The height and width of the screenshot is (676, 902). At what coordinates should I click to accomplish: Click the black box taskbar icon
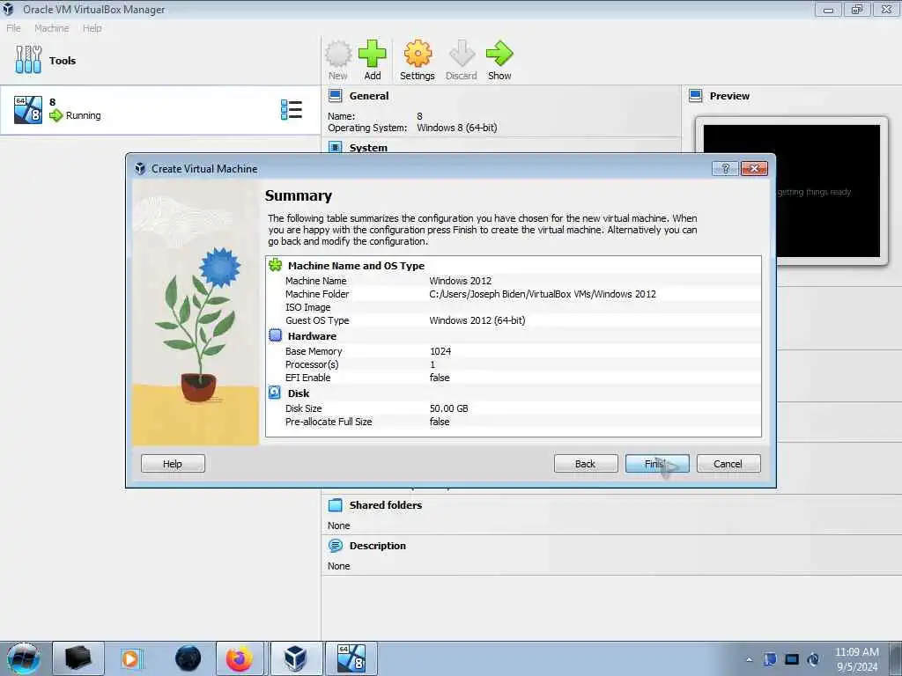pos(78,658)
